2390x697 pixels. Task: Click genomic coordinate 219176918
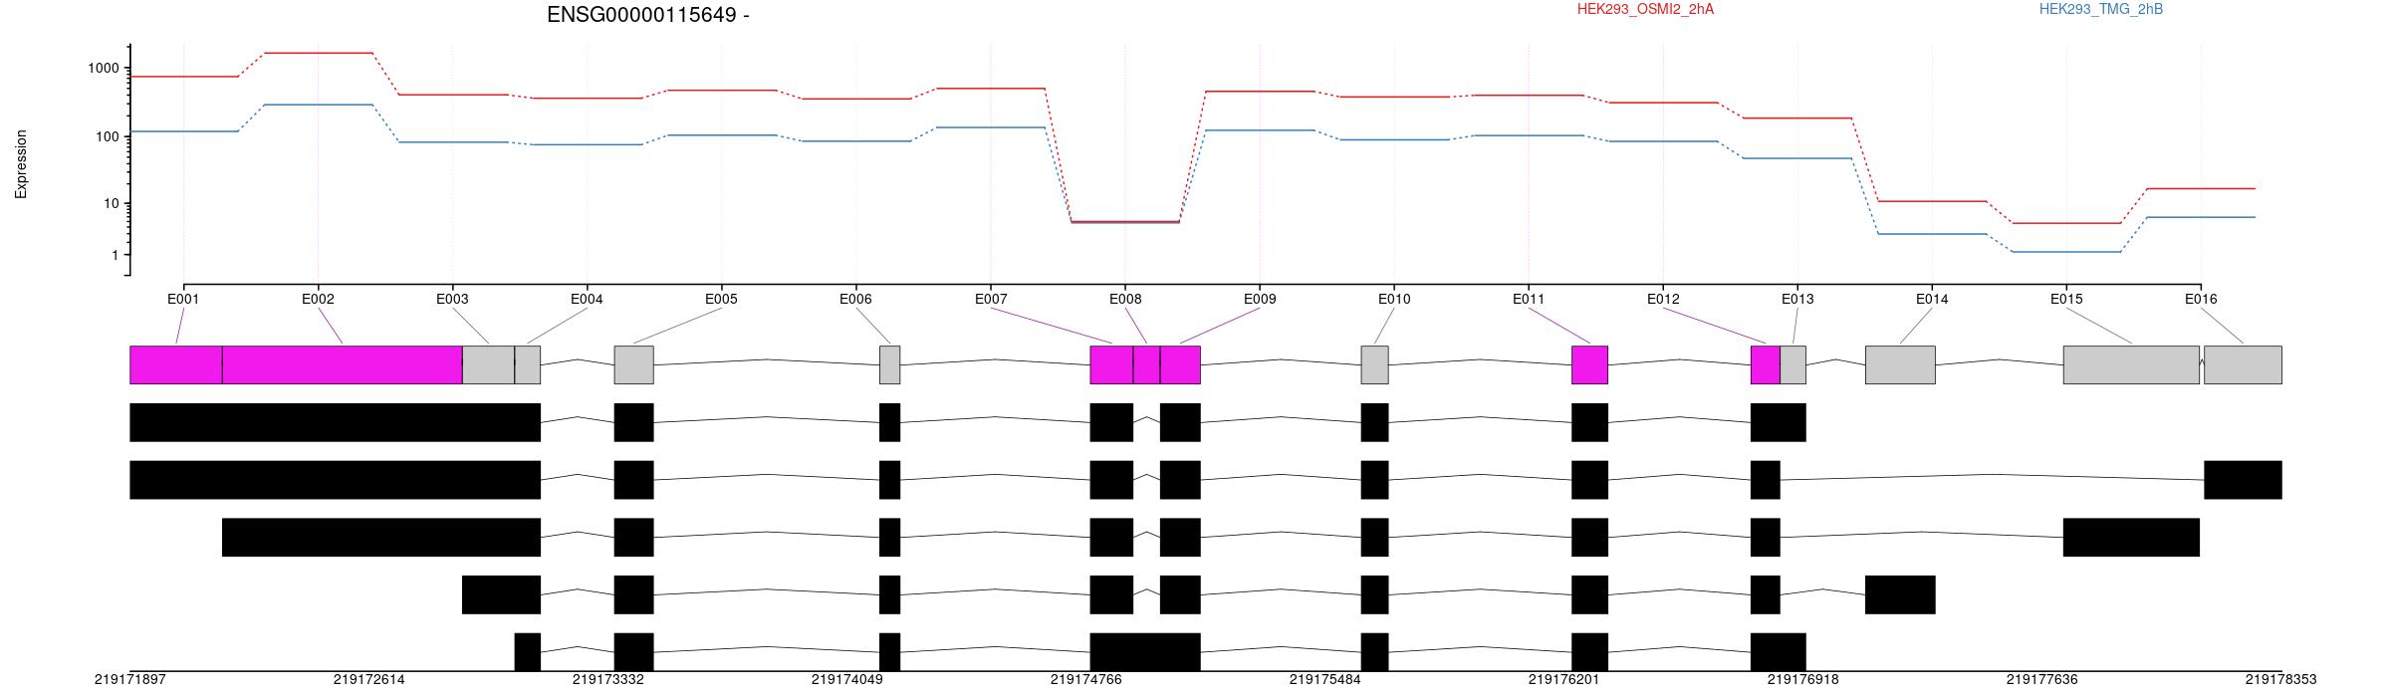pos(1803,680)
